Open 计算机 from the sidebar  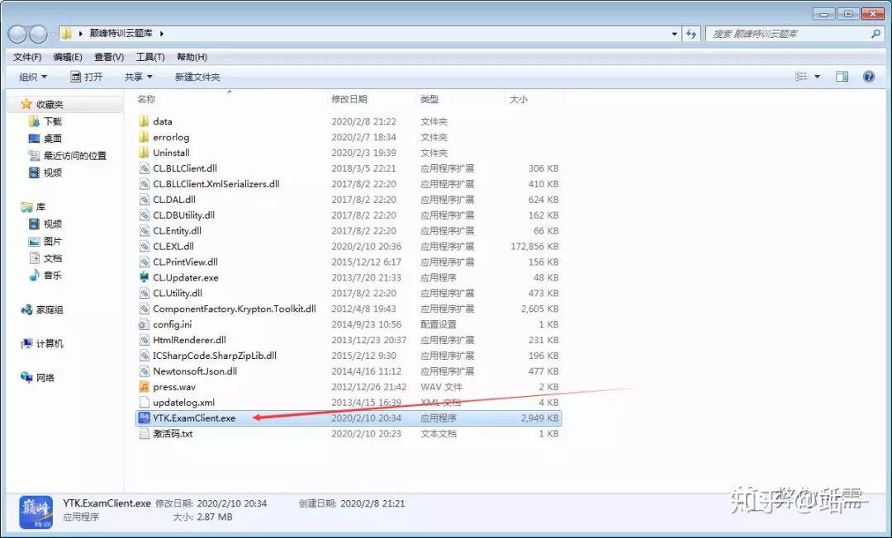tap(44, 343)
